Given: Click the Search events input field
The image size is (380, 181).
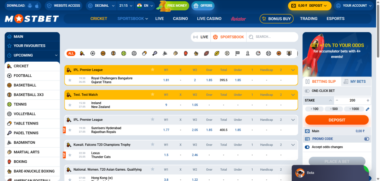Looking at the screenshot, I should pos(273,37).
